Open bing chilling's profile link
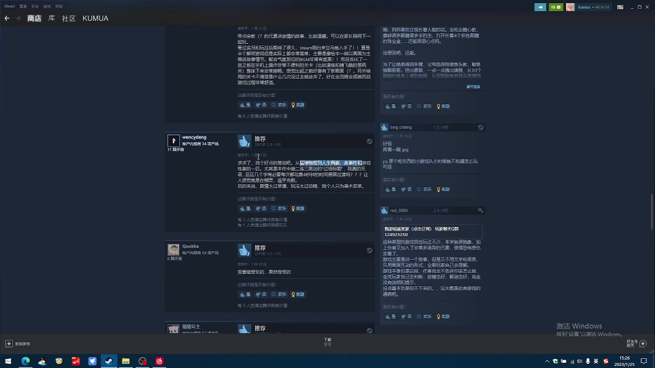 point(401,127)
